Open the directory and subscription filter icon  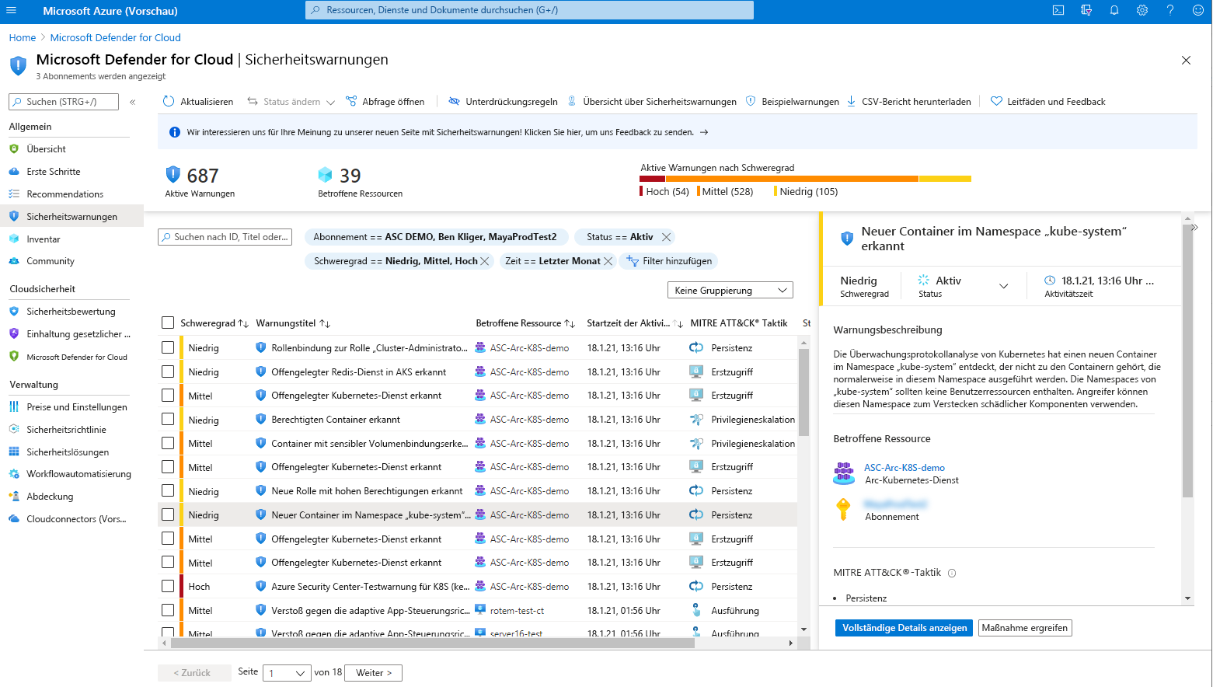click(1086, 10)
